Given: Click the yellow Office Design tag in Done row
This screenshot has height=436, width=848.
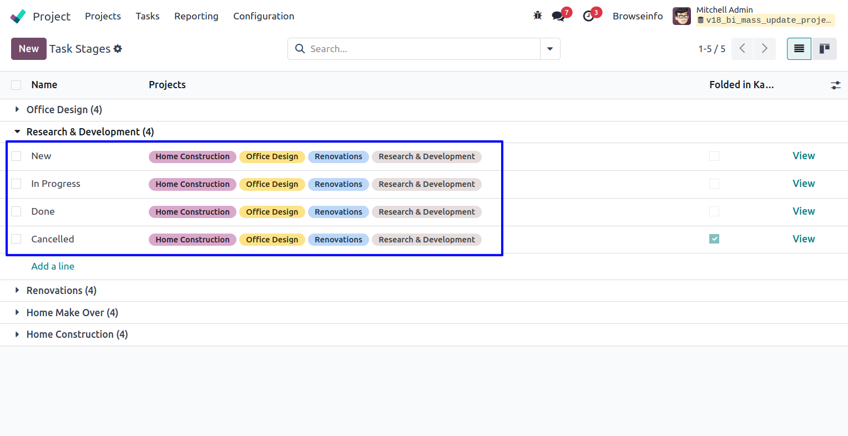Looking at the screenshot, I should (x=272, y=212).
